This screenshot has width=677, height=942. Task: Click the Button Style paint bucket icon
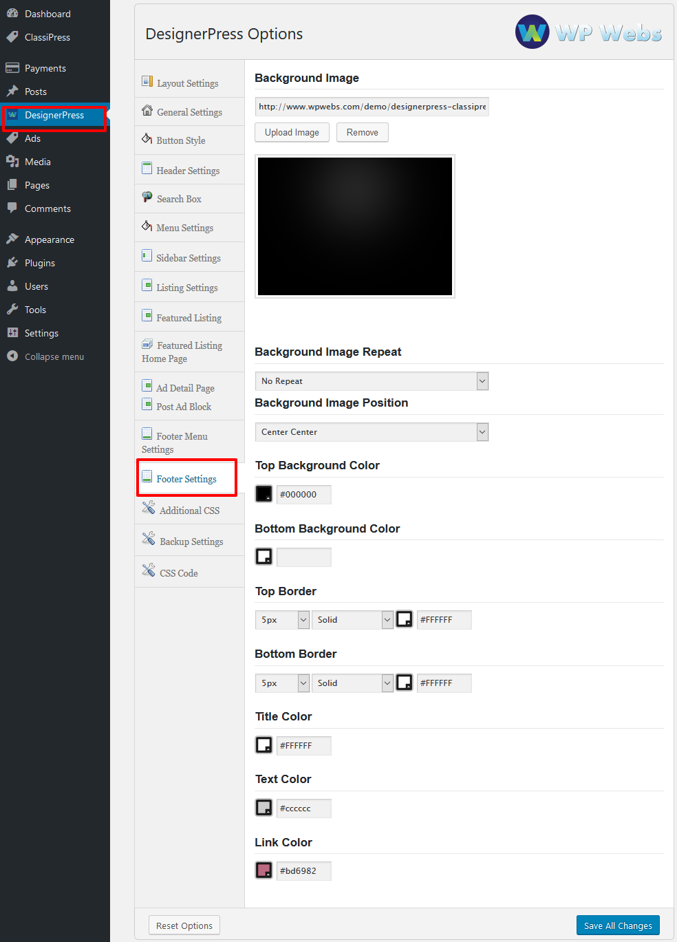[147, 139]
